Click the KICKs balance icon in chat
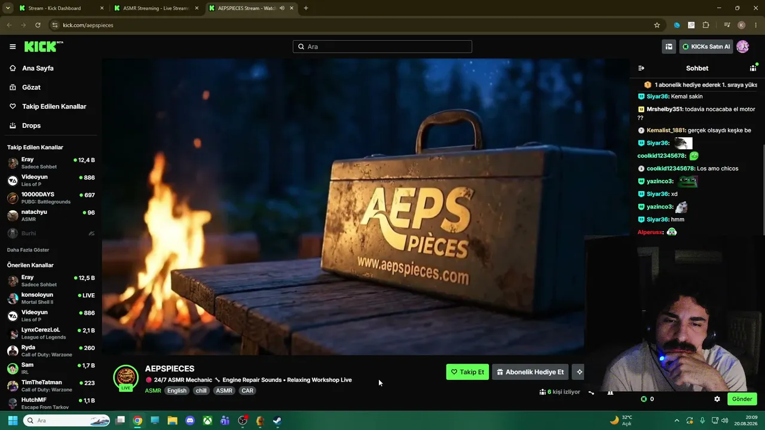The width and height of the screenshot is (765, 430). click(644, 399)
